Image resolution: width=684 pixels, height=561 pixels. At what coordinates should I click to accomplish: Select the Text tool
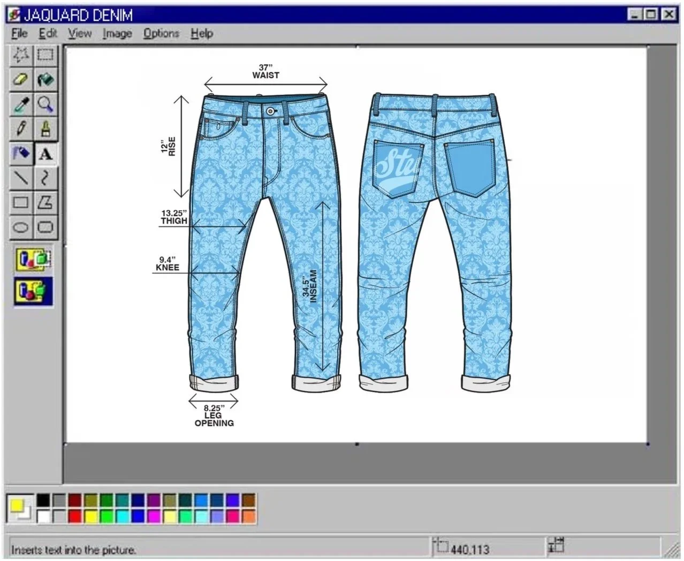[x=46, y=154]
